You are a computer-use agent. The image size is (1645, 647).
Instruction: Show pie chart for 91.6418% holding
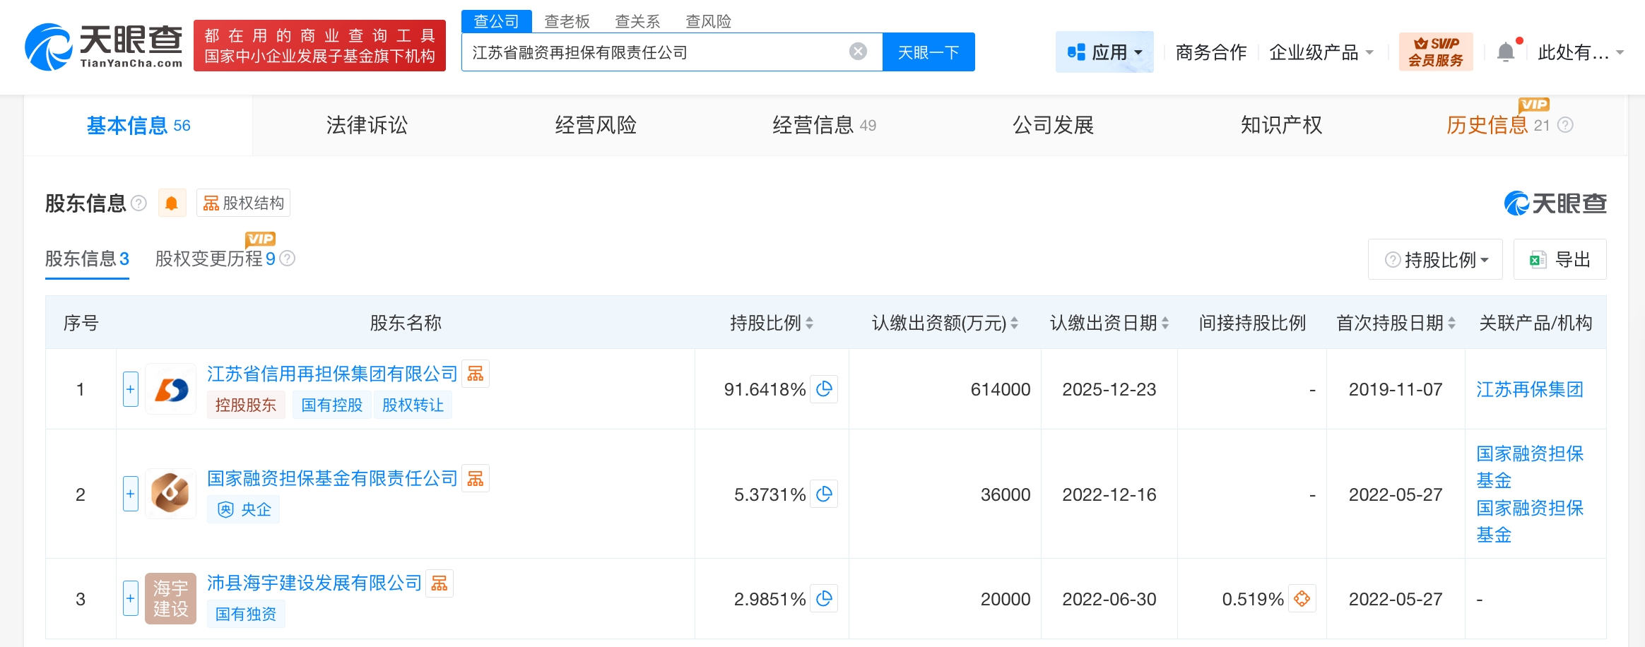[824, 389]
